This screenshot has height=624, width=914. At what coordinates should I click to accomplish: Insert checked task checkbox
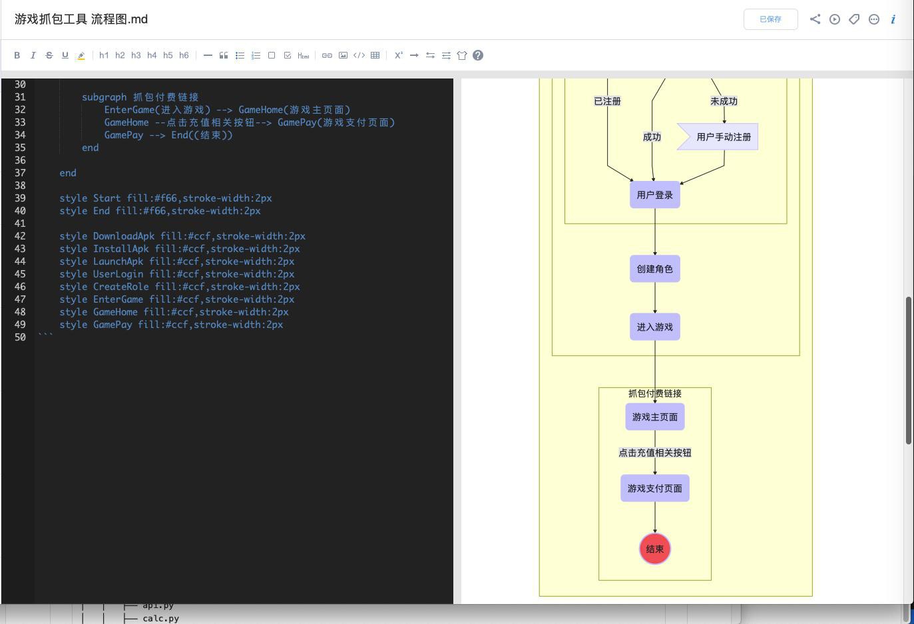[288, 55]
